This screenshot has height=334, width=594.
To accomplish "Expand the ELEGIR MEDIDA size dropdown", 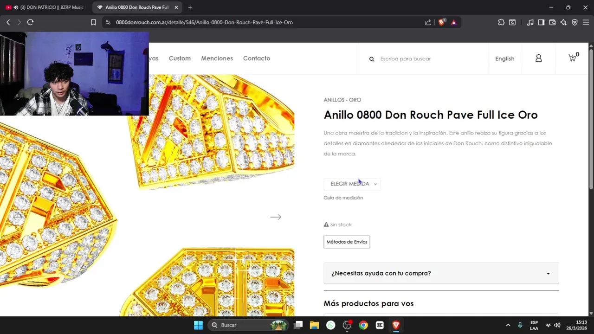I will [352, 184].
